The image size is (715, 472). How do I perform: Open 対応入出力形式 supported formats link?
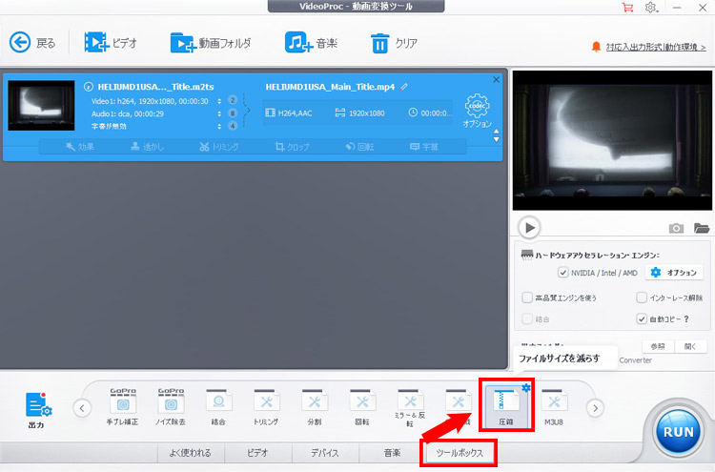point(656,47)
